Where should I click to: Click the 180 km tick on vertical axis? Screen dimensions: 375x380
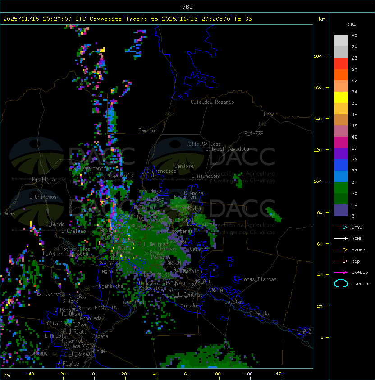317,56
